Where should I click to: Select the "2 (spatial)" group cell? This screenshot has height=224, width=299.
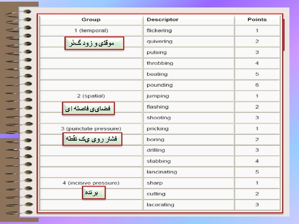91,96
